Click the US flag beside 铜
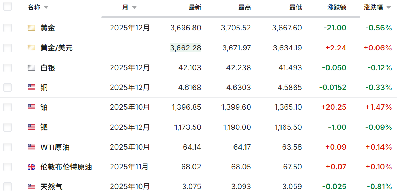 click(x=31, y=88)
